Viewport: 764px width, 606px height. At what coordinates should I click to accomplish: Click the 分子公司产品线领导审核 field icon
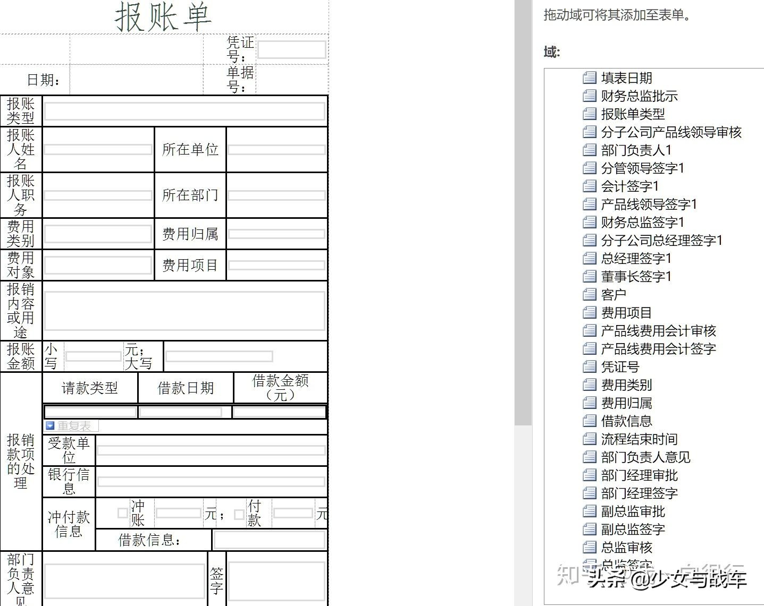[590, 132]
